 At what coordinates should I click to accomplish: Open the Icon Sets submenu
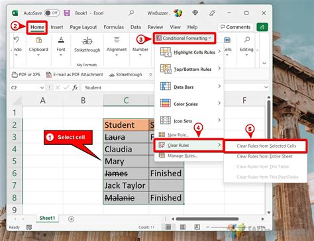pyautogui.click(x=189, y=120)
